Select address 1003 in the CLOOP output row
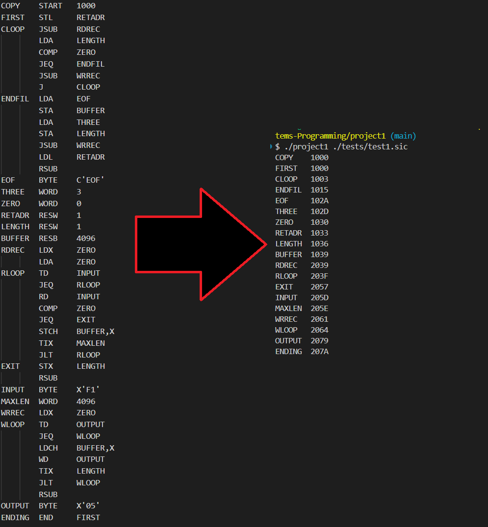 point(319,179)
